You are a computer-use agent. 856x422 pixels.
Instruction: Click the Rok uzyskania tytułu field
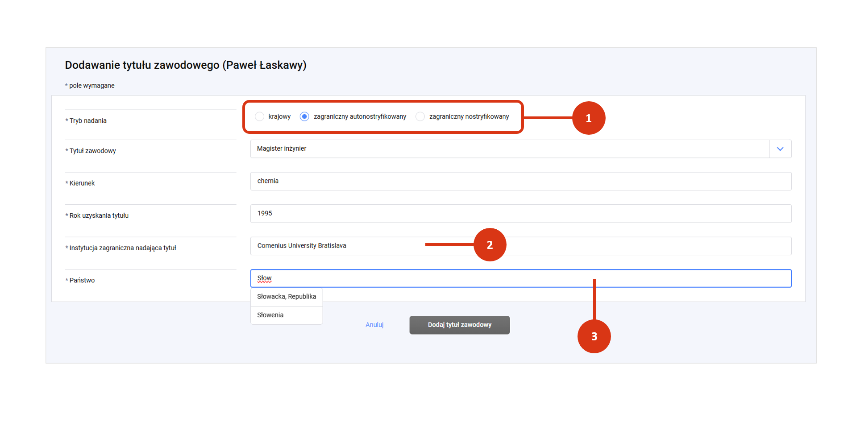click(x=521, y=214)
